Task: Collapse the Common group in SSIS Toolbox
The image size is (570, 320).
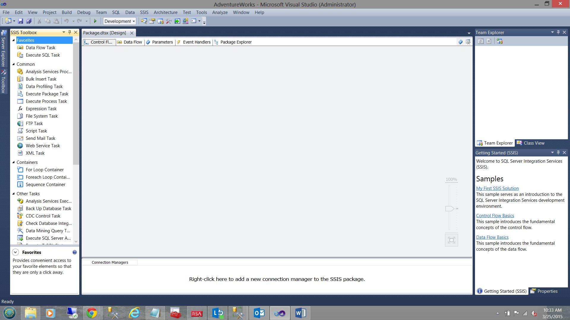Action: [x=13, y=64]
